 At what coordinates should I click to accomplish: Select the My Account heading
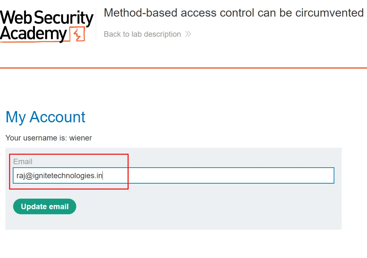[x=45, y=117]
